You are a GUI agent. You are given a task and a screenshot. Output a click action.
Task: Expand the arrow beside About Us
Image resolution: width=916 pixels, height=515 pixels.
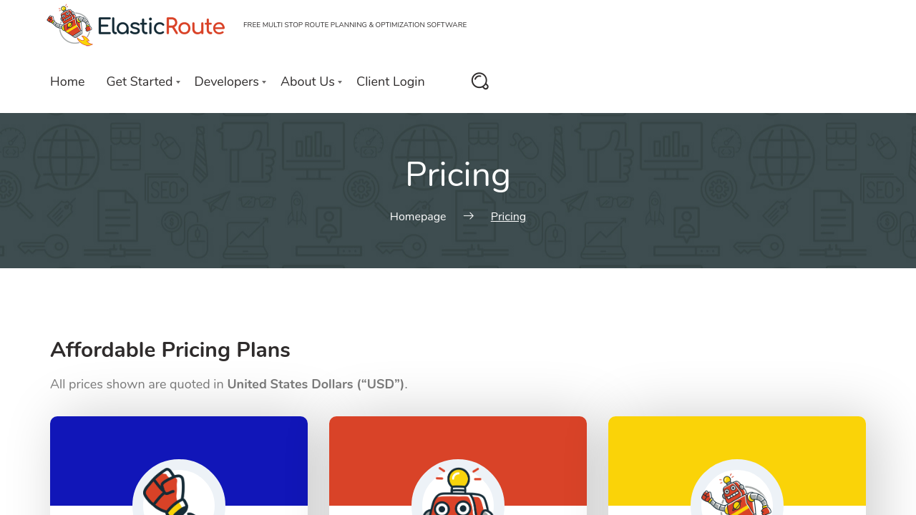click(340, 82)
